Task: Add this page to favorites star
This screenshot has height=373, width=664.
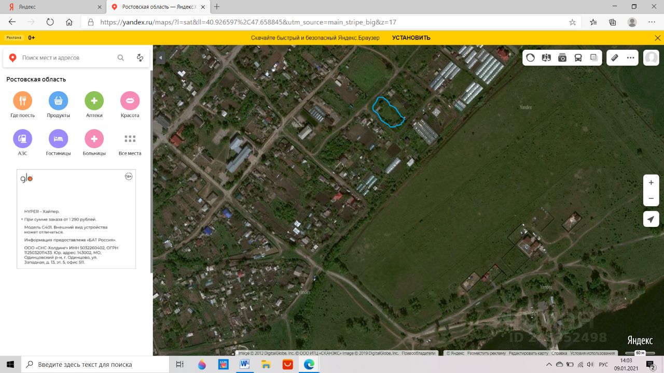Action: click(x=572, y=22)
